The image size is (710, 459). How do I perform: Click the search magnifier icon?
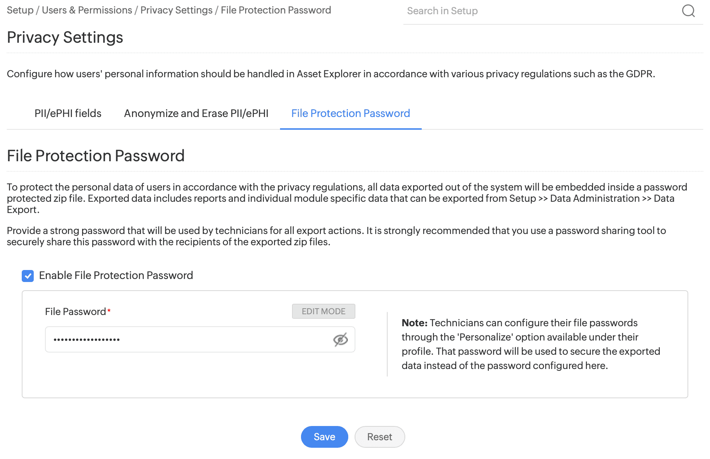(688, 11)
